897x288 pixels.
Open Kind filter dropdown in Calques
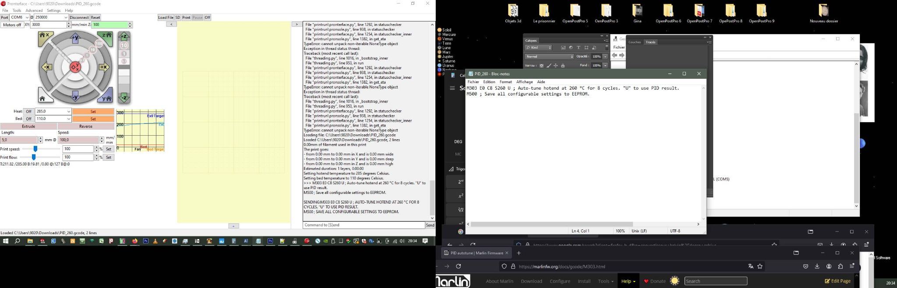pos(538,48)
